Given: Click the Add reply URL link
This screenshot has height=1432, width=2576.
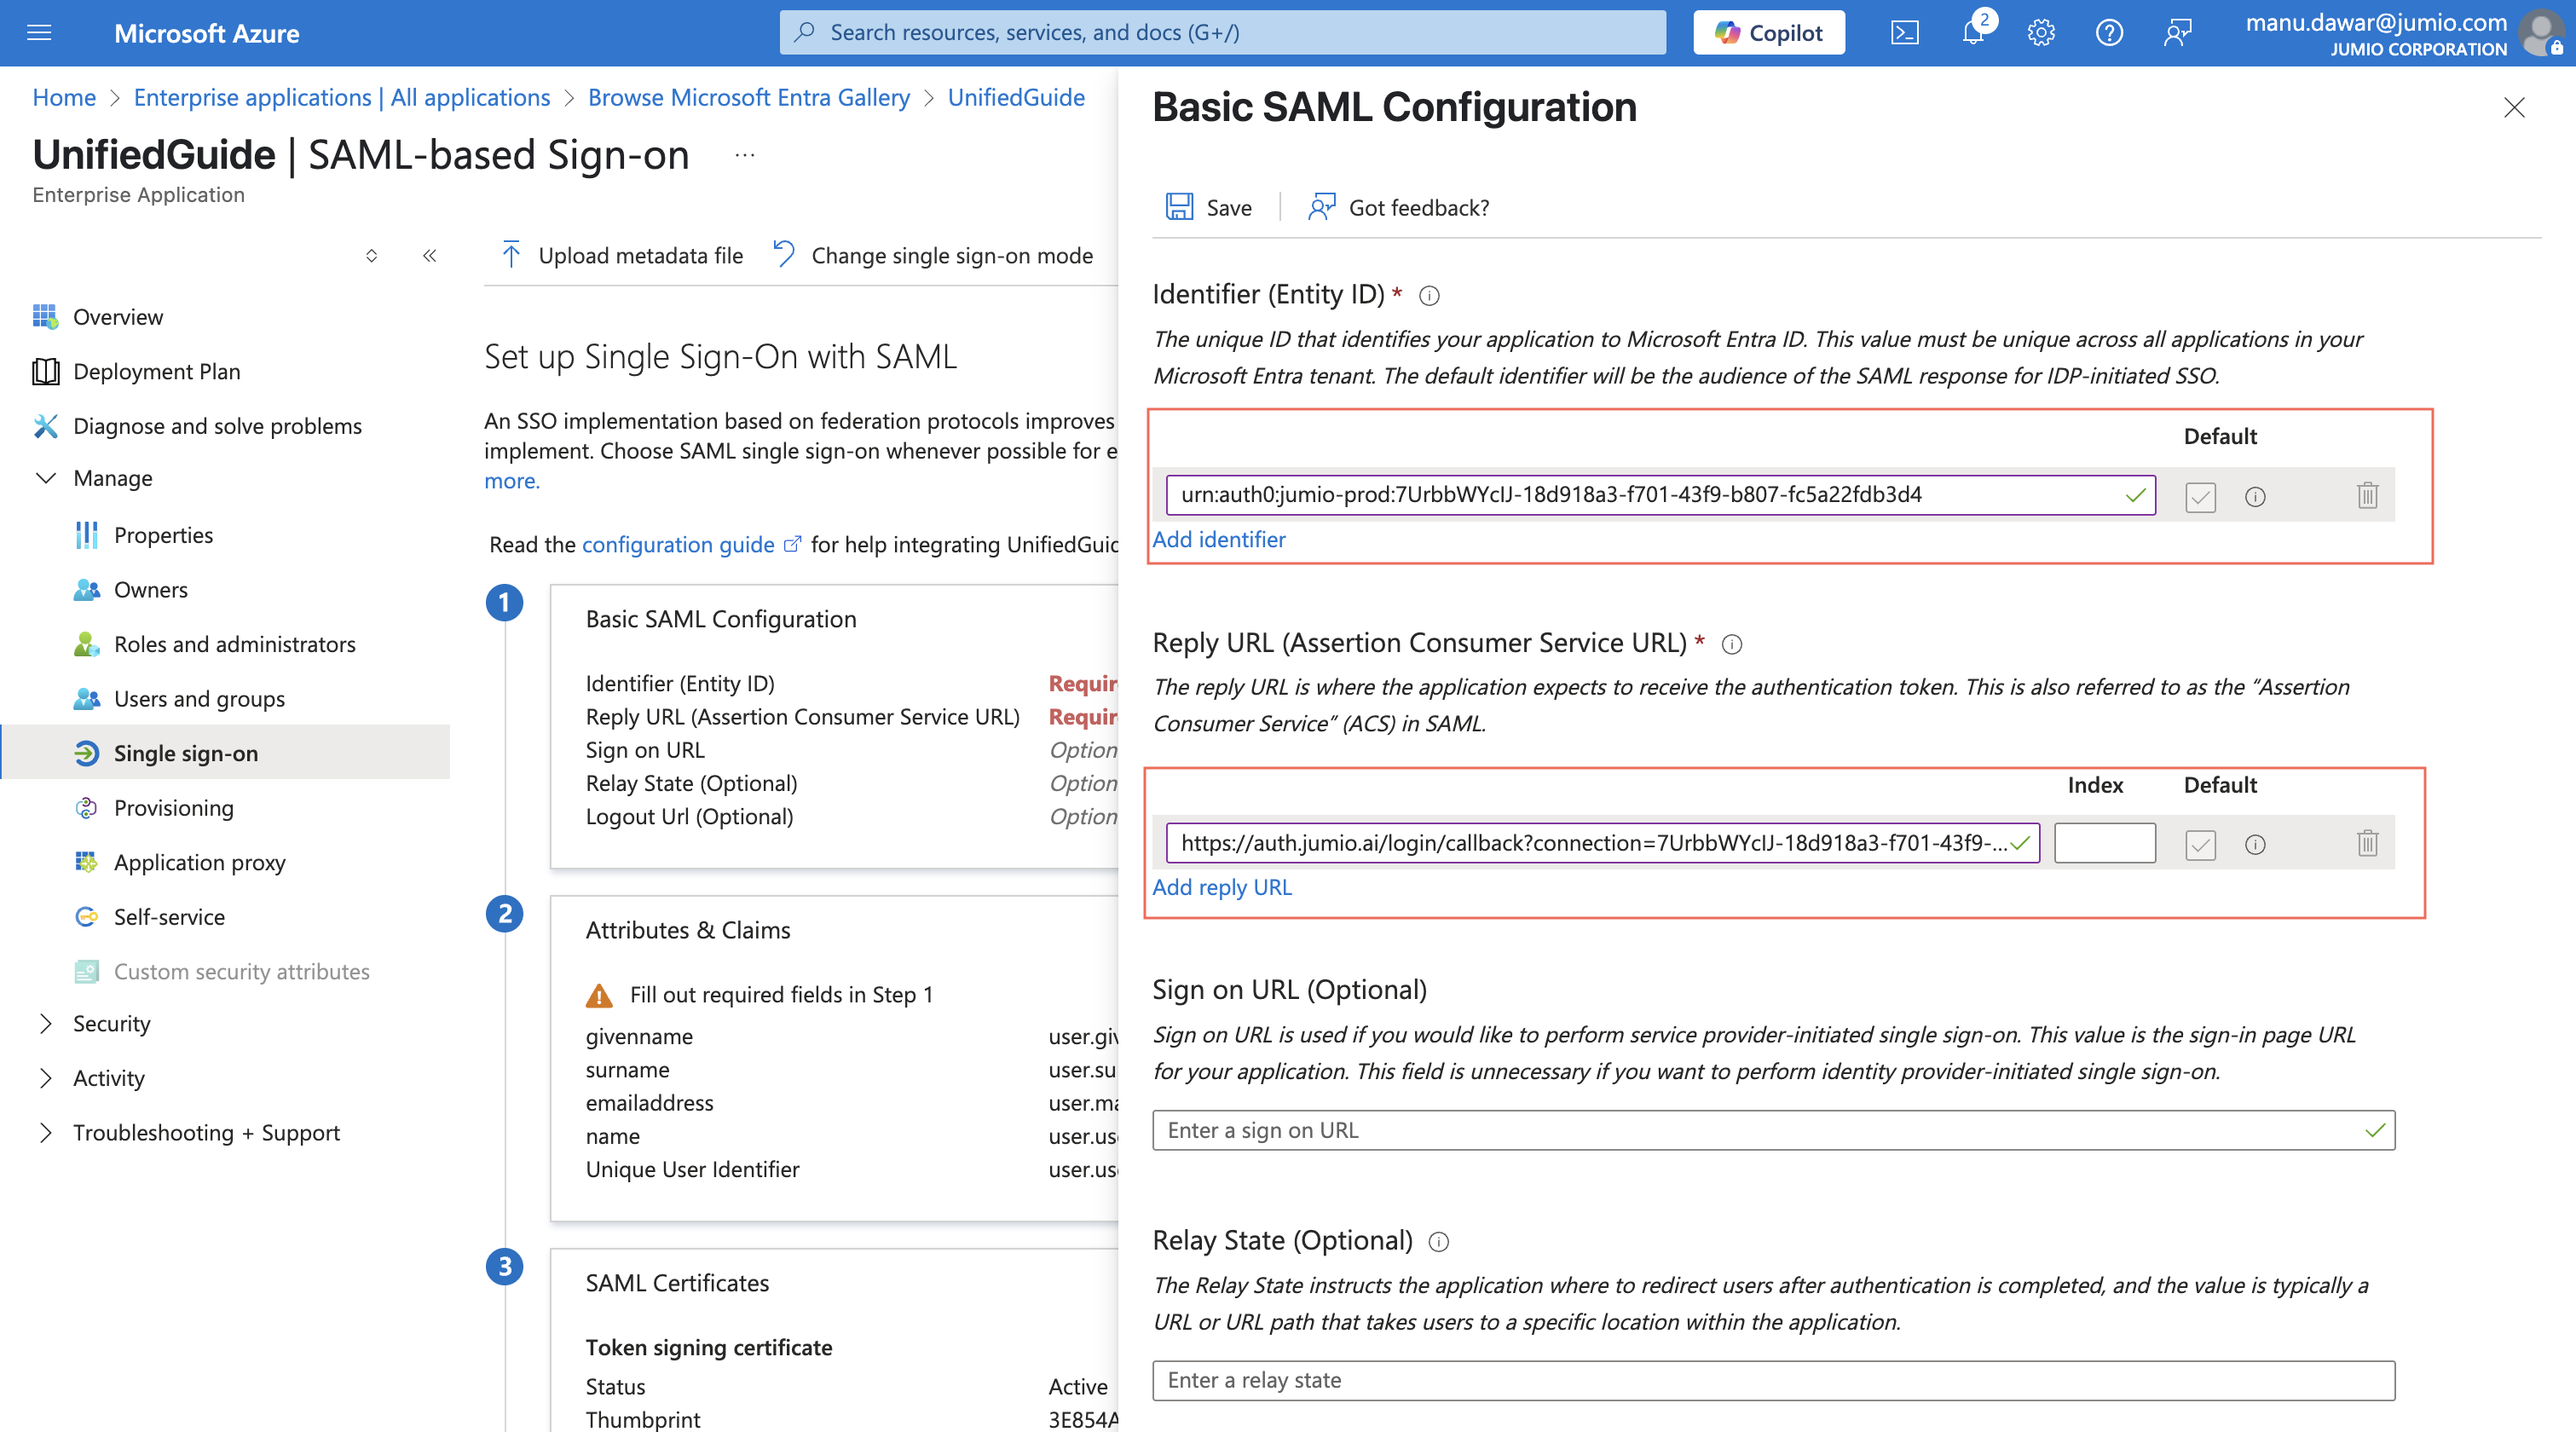Looking at the screenshot, I should [1221, 887].
